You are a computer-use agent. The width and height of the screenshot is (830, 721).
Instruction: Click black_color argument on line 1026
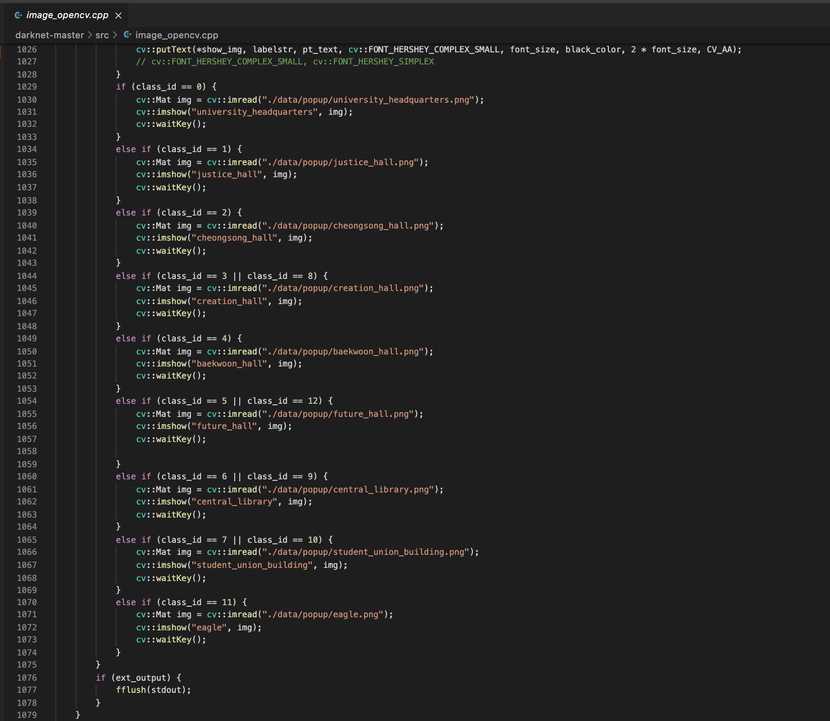[x=593, y=49]
